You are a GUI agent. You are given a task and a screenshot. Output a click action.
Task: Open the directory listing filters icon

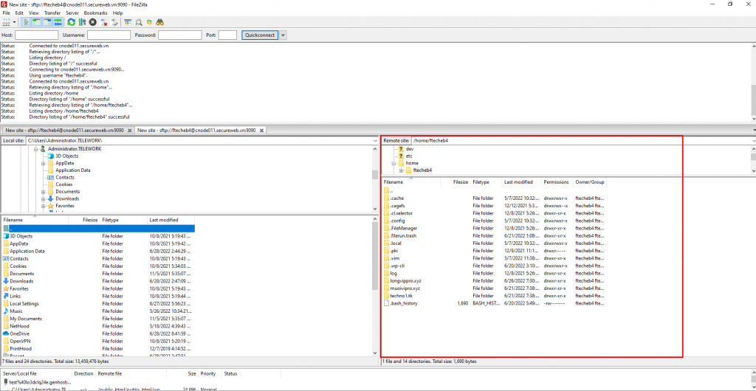128,22
